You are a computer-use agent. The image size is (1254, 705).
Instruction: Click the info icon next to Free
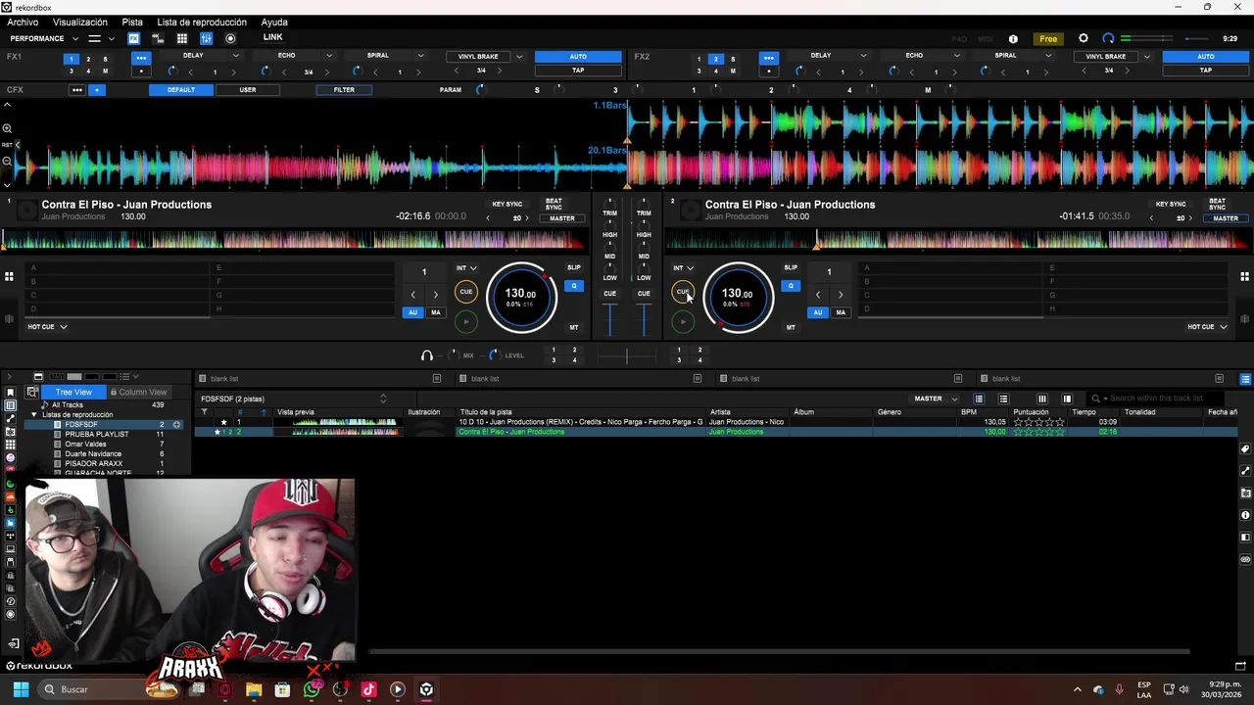(1013, 39)
